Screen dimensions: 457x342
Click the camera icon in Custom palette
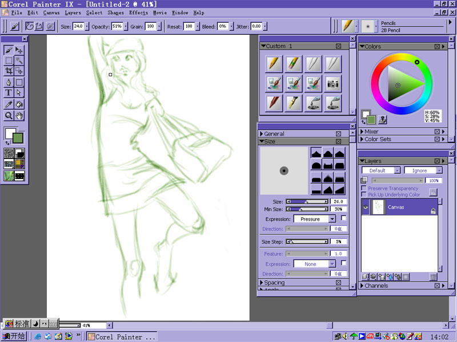click(x=332, y=84)
